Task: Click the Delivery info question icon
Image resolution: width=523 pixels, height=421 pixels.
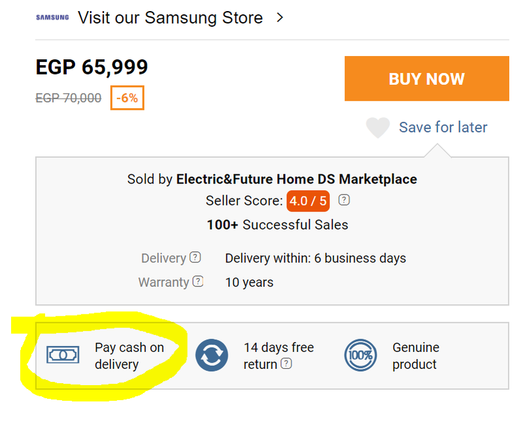Action: pos(195,257)
